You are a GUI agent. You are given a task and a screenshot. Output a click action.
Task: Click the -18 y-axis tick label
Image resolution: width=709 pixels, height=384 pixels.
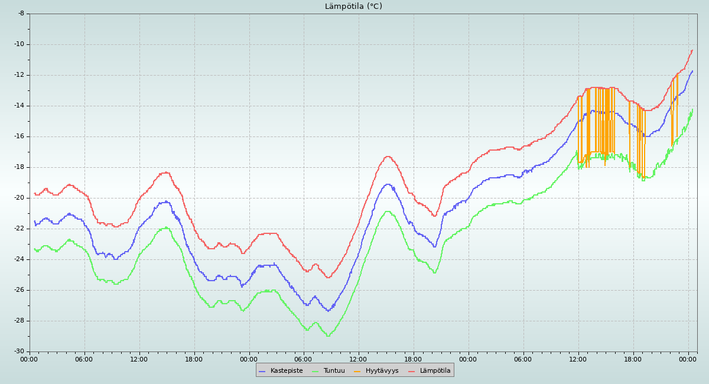pyautogui.click(x=19, y=167)
